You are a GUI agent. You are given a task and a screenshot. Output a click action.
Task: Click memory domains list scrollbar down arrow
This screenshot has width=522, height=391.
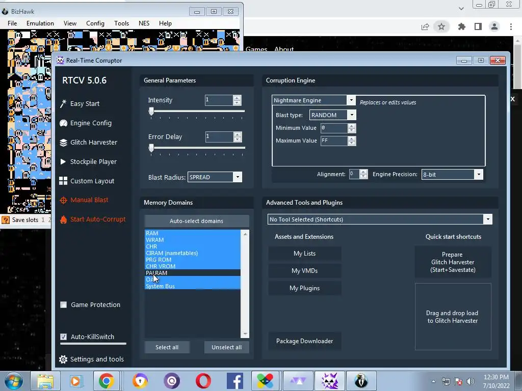[245, 334]
